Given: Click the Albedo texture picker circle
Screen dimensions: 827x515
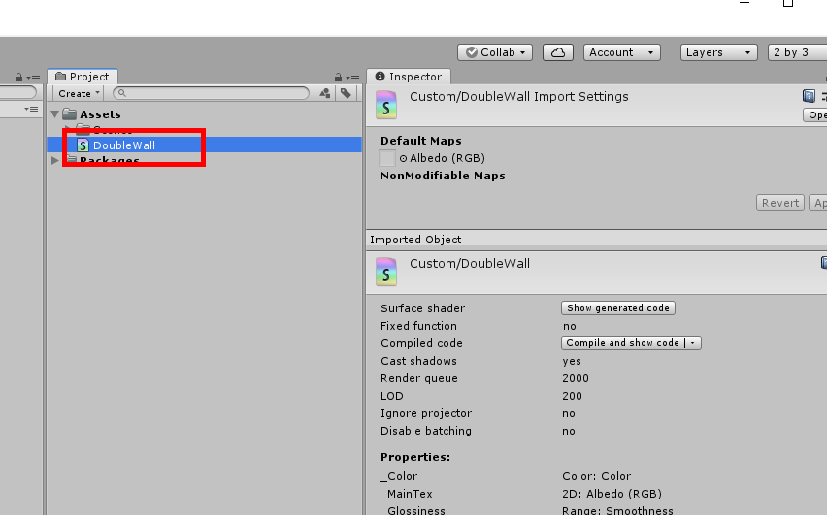Looking at the screenshot, I should pos(404,158).
